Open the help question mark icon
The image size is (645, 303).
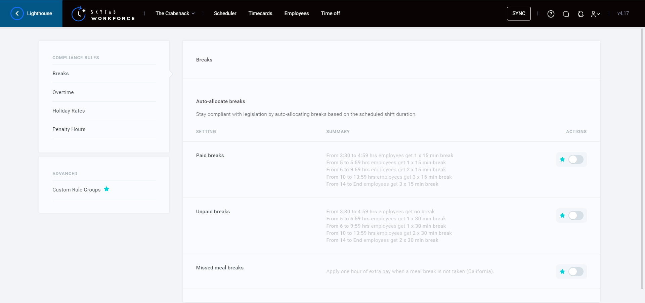tap(551, 14)
